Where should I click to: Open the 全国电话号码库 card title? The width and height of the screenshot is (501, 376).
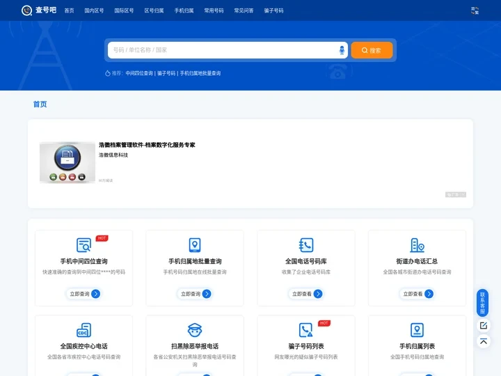pyautogui.click(x=306, y=261)
